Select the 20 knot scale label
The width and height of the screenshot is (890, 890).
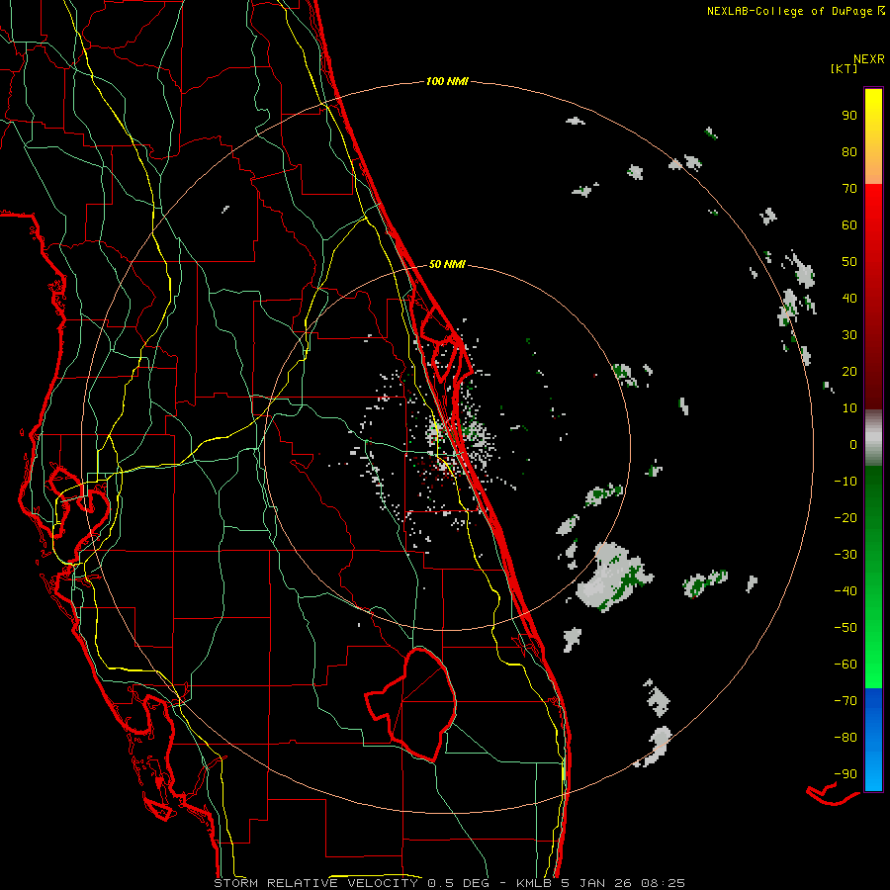tap(849, 371)
